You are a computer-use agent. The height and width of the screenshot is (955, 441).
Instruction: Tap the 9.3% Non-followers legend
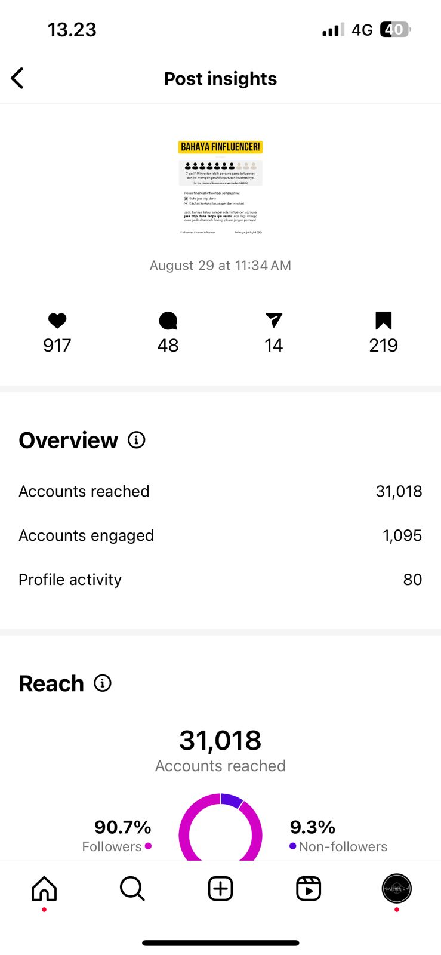pos(338,836)
